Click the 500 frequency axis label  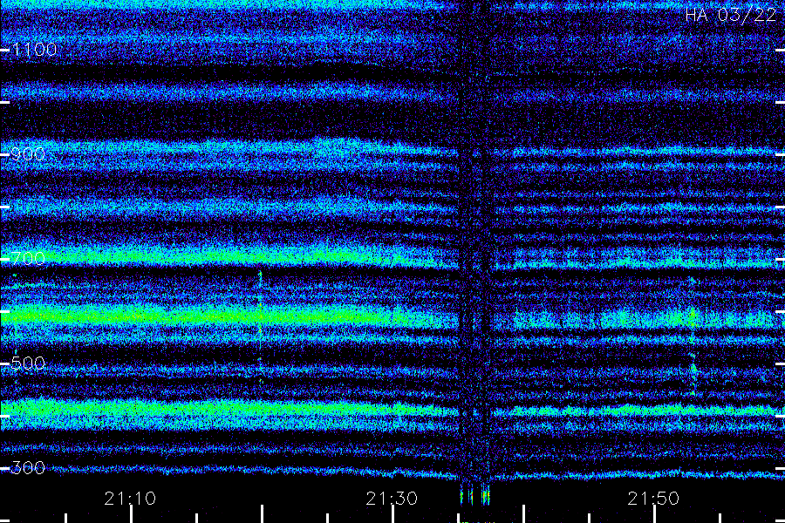[x=28, y=363]
